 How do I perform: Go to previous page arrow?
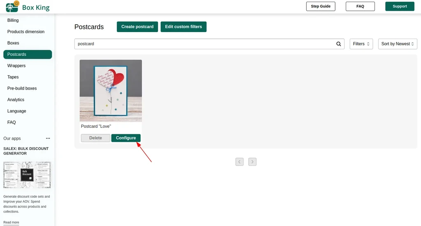coord(240,162)
